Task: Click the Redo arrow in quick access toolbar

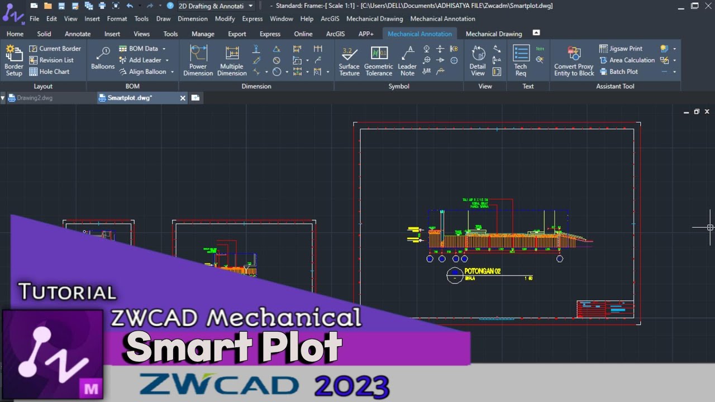Action: (x=150, y=6)
